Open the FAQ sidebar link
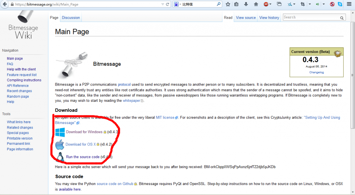 (10, 64)
